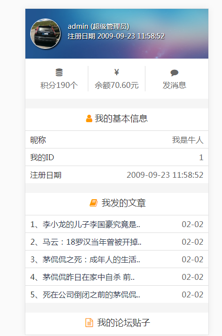Click the yen balance icon

click(117, 72)
